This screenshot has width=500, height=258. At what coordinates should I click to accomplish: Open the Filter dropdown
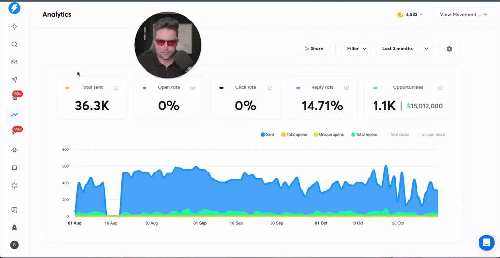(x=356, y=49)
